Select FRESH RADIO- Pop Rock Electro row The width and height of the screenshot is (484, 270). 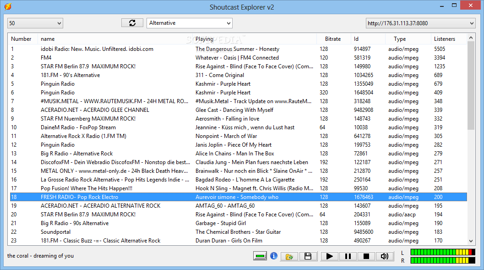[x=238, y=197]
